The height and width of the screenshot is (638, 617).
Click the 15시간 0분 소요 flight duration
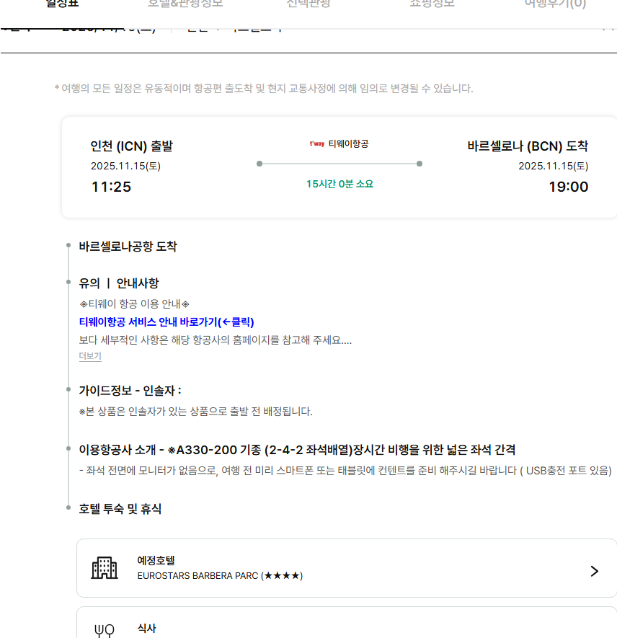[x=339, y=184]
